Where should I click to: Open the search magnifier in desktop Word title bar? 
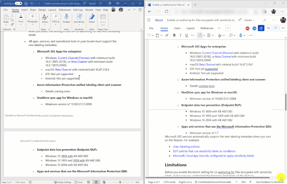(100, 3)
